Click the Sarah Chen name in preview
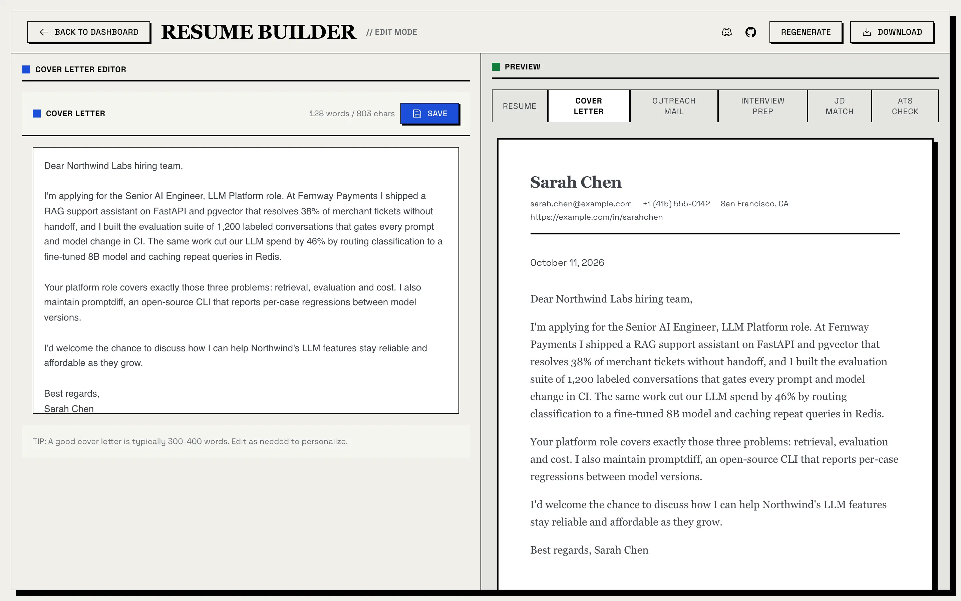This screenshot has height=601, width=961. pos(575,182)
